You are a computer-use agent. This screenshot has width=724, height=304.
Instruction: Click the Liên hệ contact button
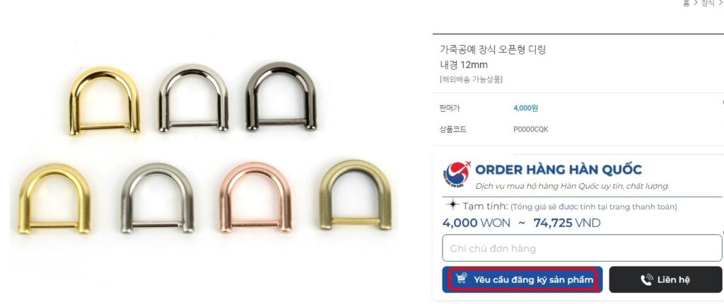tap(665, 279)
